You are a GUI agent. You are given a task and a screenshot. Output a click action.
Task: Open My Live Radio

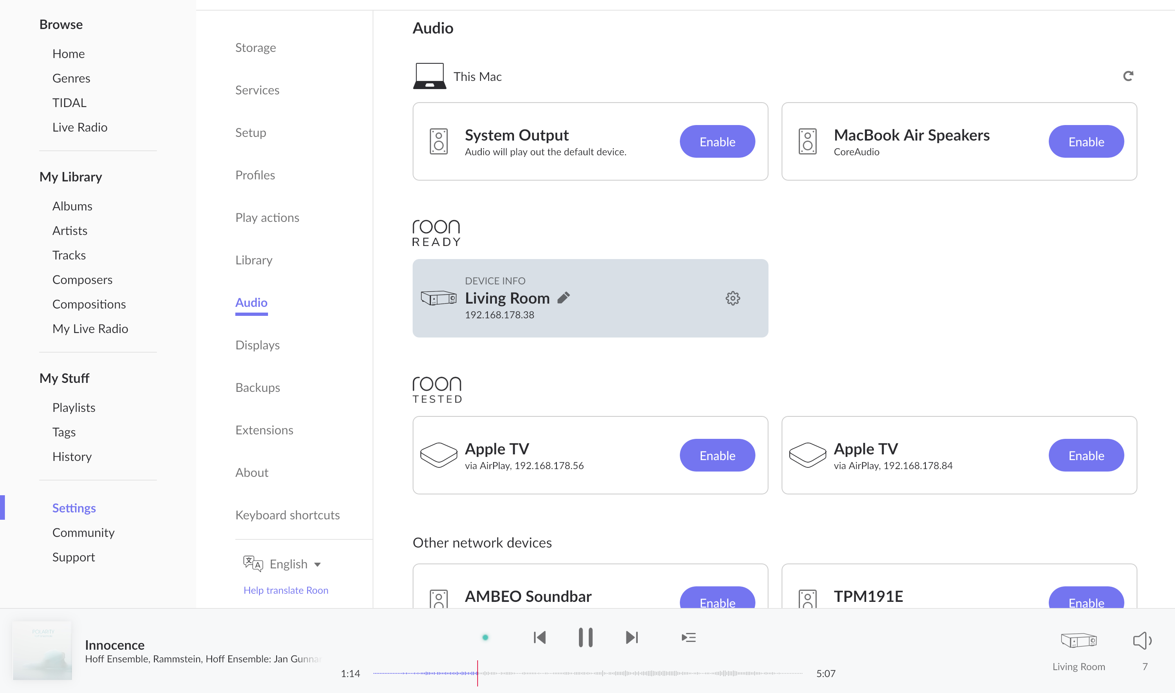pos(90,329)
